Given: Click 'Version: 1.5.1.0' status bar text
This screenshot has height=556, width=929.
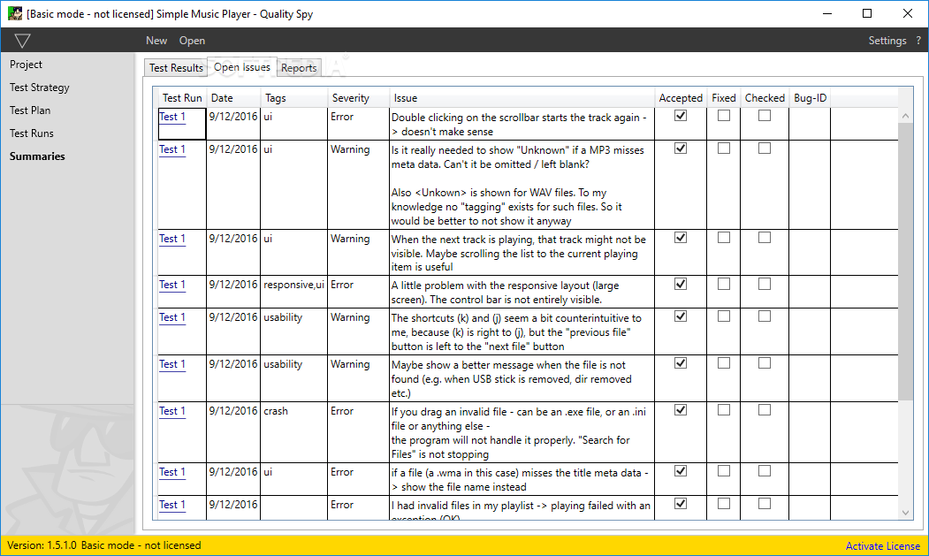Looking at the screenshot, I should click(42, 545).
